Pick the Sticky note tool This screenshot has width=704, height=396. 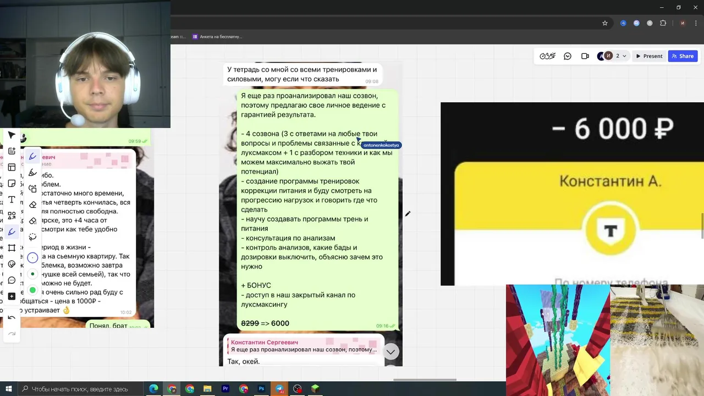(x=12, y=183)
